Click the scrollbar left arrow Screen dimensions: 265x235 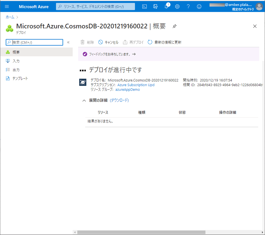pos(75,232)
